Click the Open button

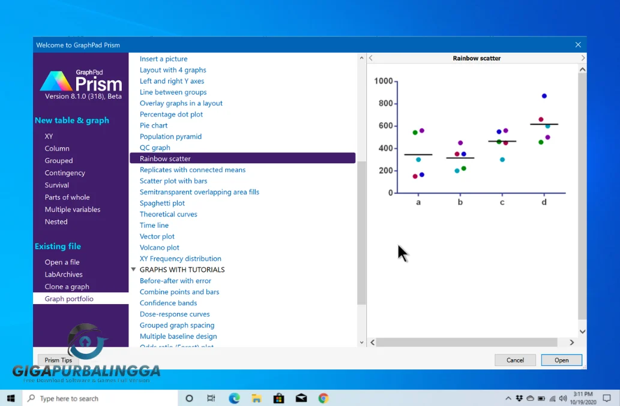click(x=561, y=360)
